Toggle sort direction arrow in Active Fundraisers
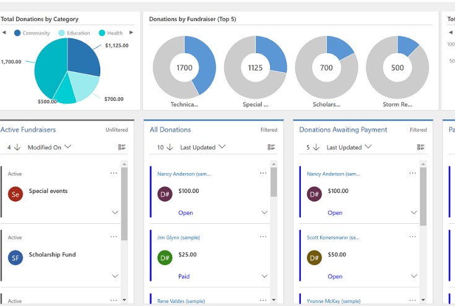 click(x=17, y=147)
